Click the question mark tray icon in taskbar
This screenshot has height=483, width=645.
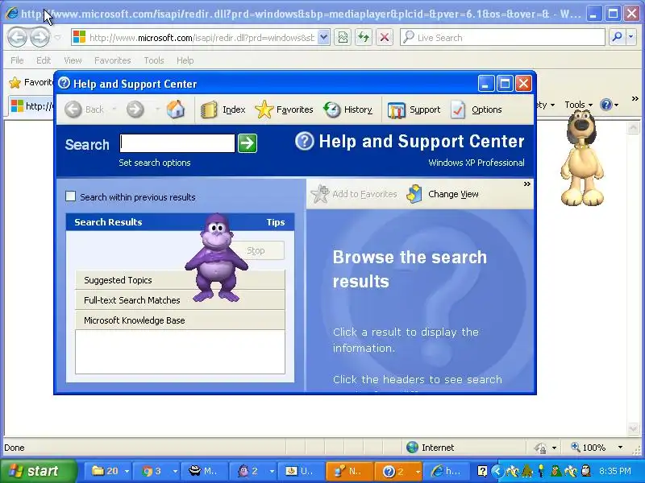(x=482, y=471)
